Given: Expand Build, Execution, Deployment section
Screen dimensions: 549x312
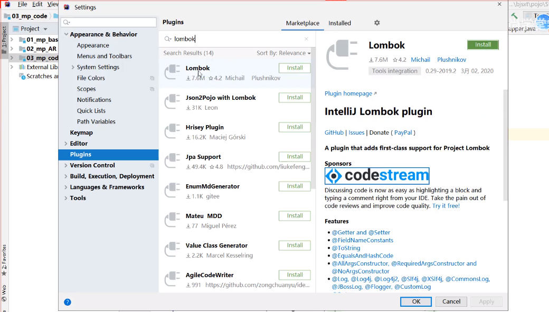Looking at the screenshot, I should pos(66,176).
